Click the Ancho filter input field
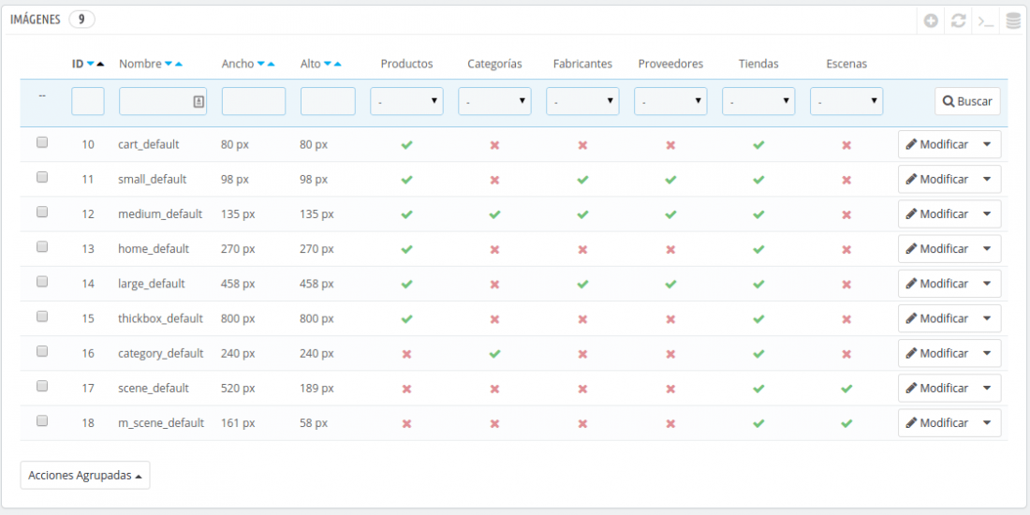The height and width of the screenshot is (515, 1030). click(x=254, y=101)
